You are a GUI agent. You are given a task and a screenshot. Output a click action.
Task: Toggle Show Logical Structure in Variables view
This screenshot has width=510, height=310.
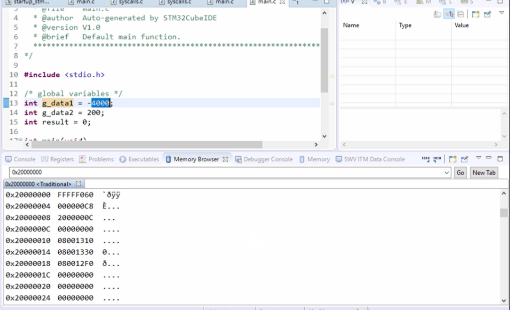449,14
